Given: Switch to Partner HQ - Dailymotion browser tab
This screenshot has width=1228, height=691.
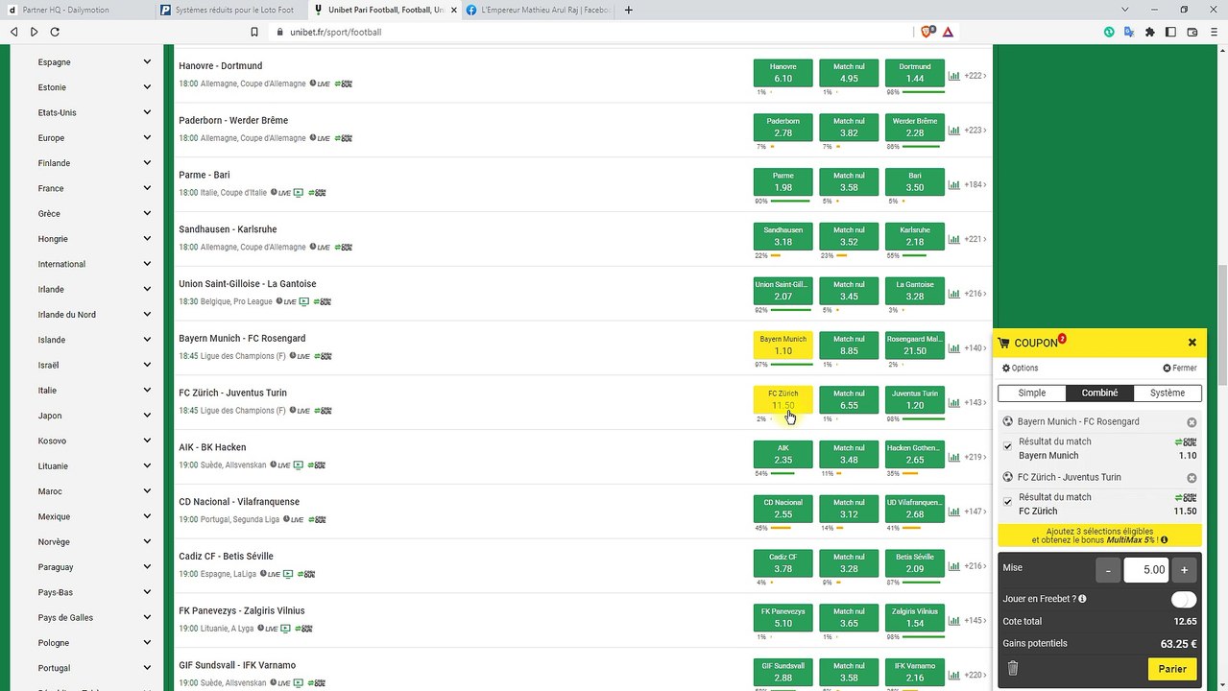Looking at the screenshot, I should tap(77, 10).
